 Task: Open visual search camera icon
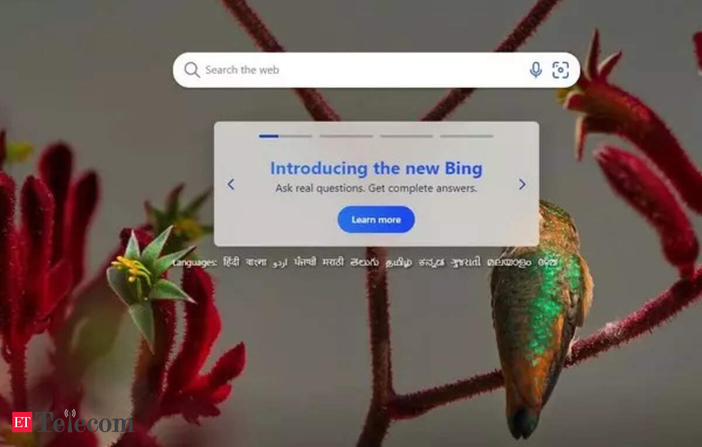click(x=560, y=70)
